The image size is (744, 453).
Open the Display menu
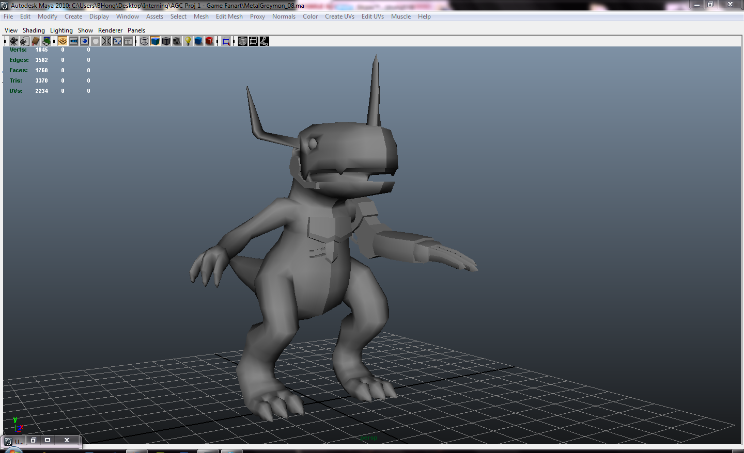click(x=99, y=17)
